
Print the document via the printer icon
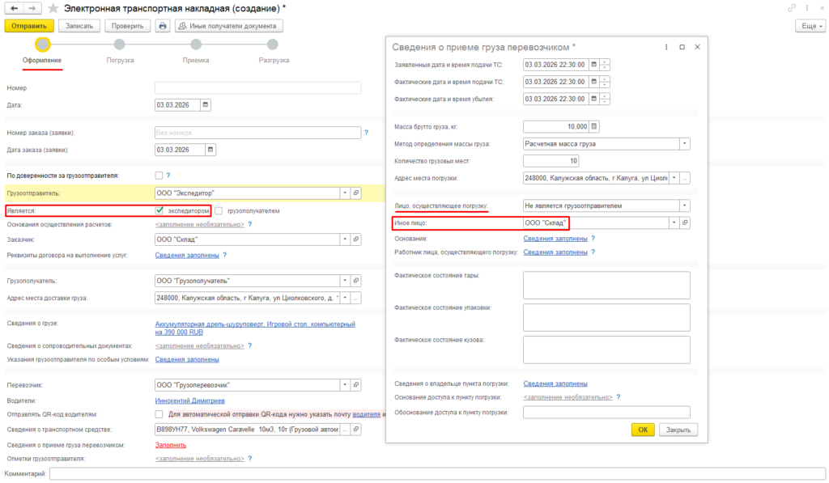162,26
